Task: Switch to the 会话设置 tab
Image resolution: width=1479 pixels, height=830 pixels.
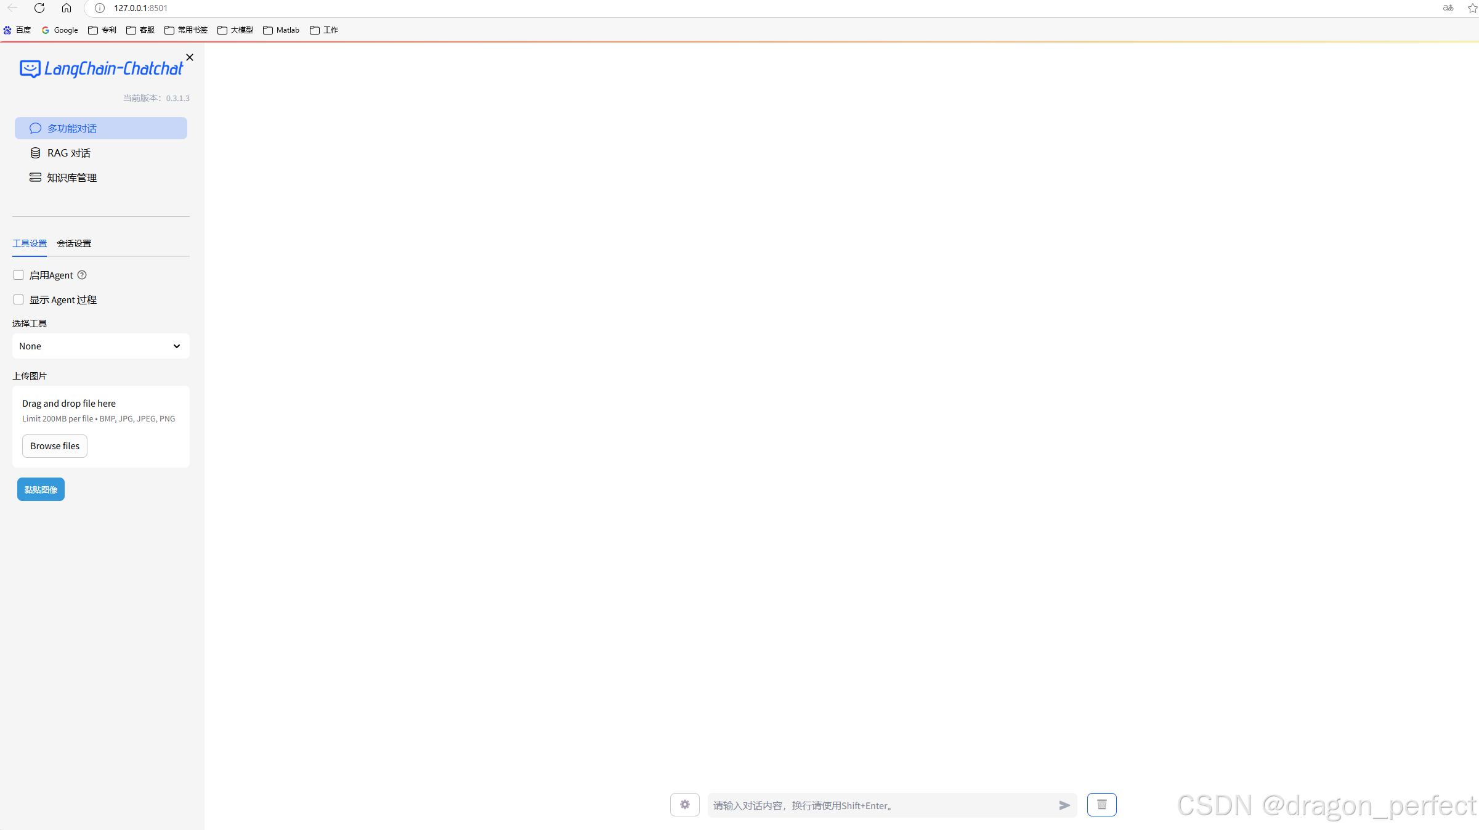Action: pos(74,243)
